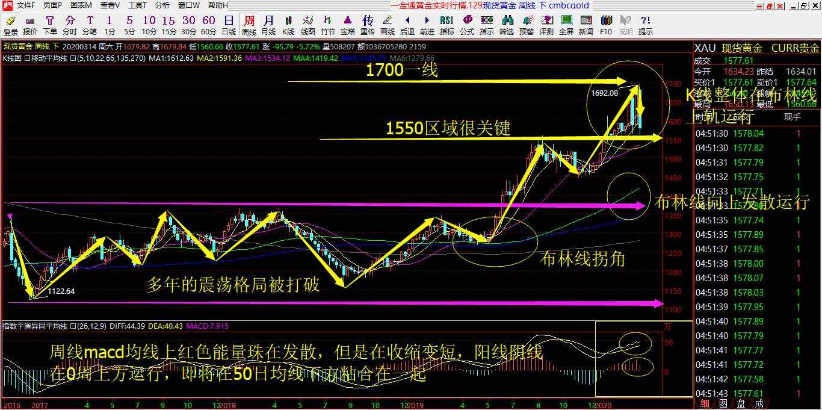Image resolution: width=822 pixels, height=410 pixels.
Task: Open the 工具T menu
Action: click(137, 5)
